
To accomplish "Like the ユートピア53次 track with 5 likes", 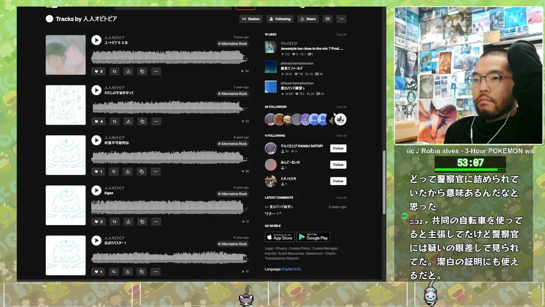I will click(x=98, y=71).
